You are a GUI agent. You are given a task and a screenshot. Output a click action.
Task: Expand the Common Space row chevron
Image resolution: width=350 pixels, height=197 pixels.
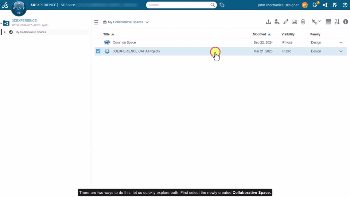point(341,42)
